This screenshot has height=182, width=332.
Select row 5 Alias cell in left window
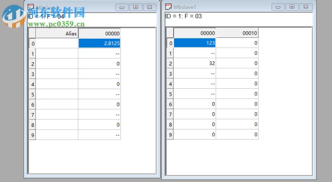tap(57, 94)
